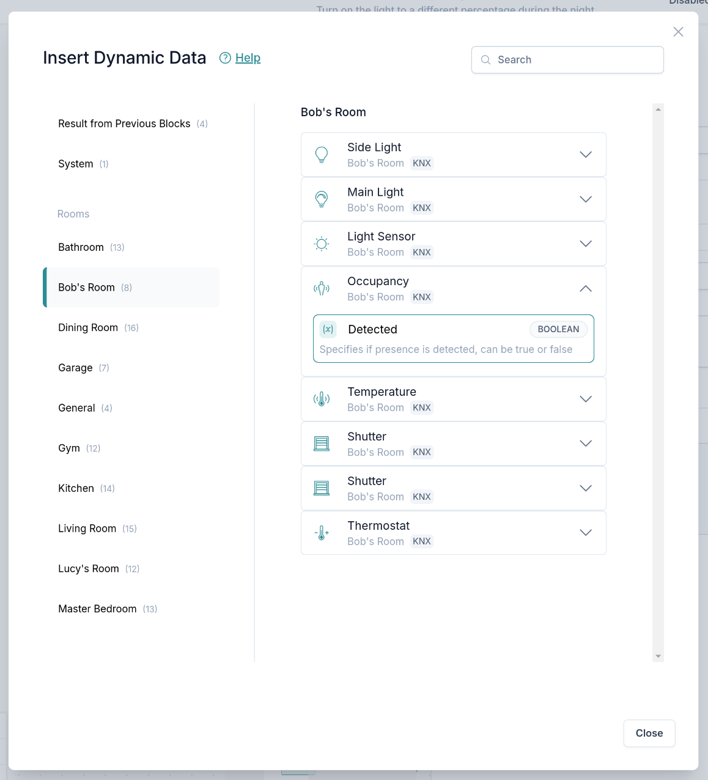This screenshot has height=780, width=708.
Task: Click the Side Light bulb icon
Action: [322, 155]
